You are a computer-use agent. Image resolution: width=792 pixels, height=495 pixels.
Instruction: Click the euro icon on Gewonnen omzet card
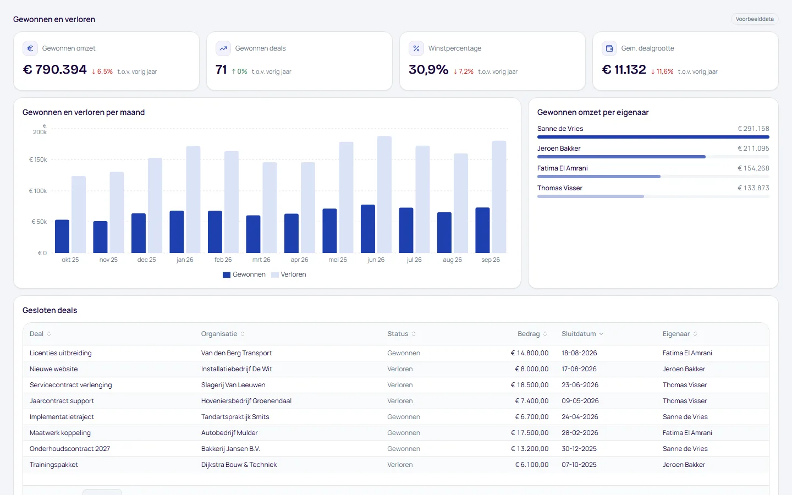click(x=30, y=48)
